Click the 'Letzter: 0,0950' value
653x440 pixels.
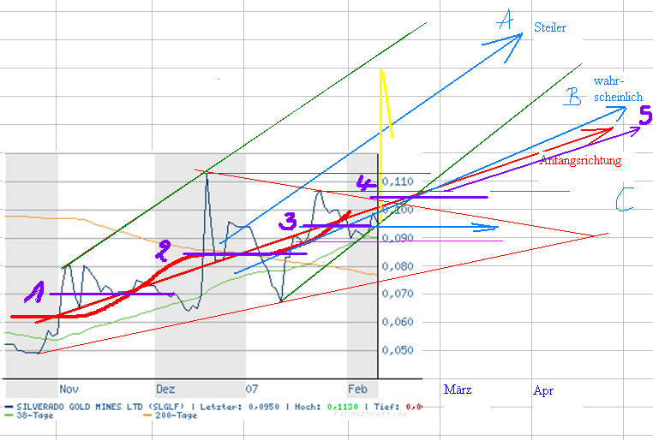(239, 407)
